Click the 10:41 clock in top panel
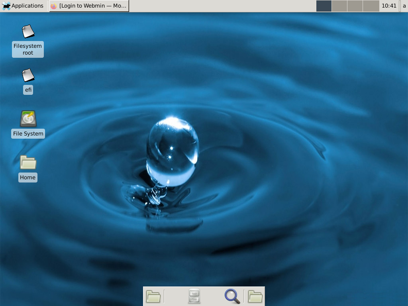 tap(389, 6)
